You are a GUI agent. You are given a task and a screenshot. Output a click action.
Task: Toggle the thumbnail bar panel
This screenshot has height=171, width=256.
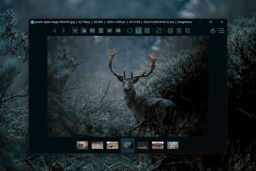pos(139,31)
